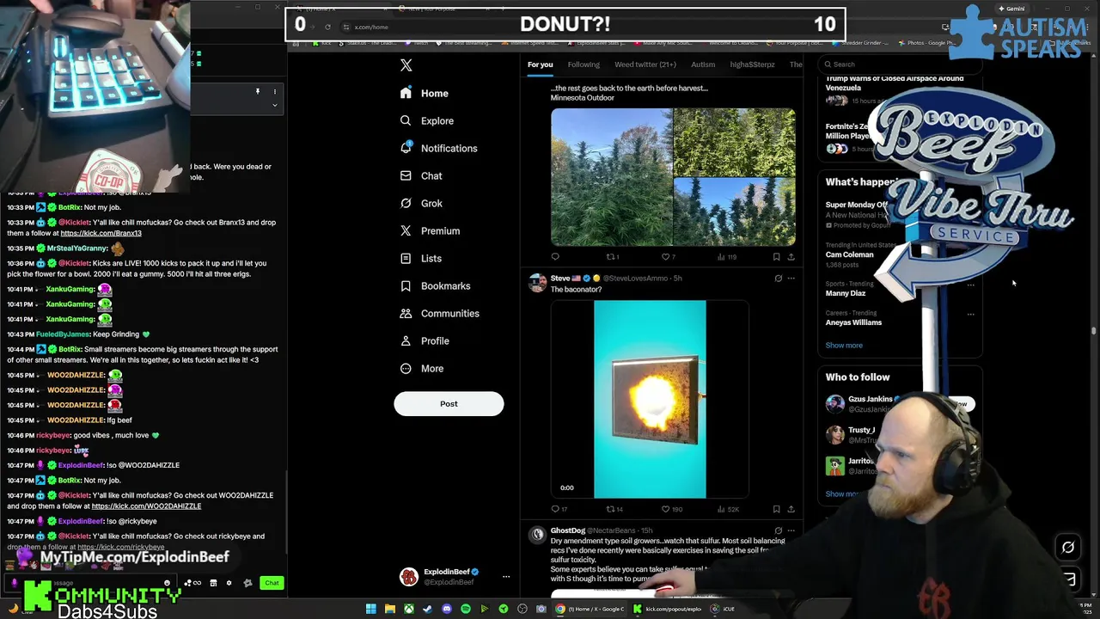Bookmark Steve's baconator post

[x=776, y=509]
